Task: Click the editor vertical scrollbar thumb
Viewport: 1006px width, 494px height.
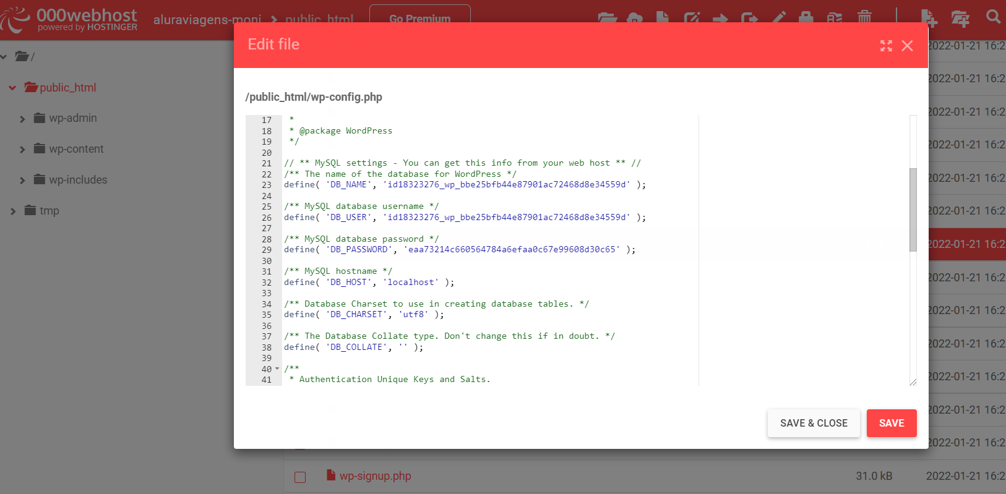Action: click(913, 210)
